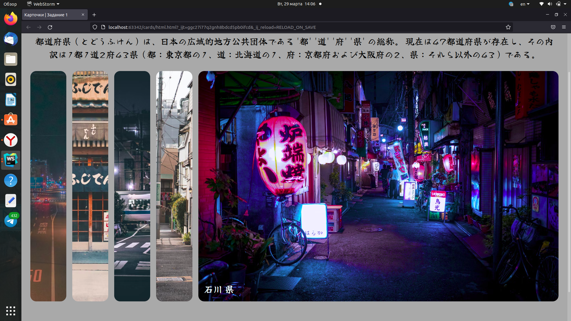Bookmark this page with the star
The height and width of the screenshot is (321, 571).
(508, 27)
